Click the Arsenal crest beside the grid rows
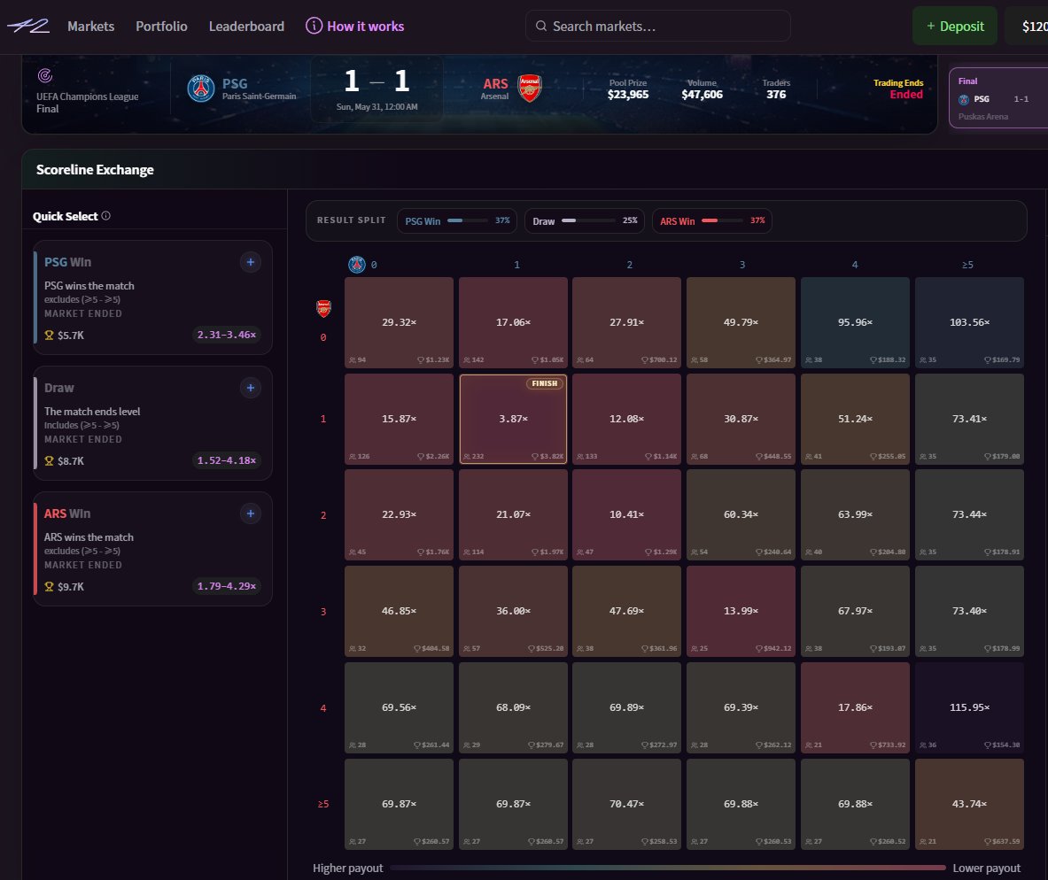This screenshot has height=880, width=1048. pos(323,308)
